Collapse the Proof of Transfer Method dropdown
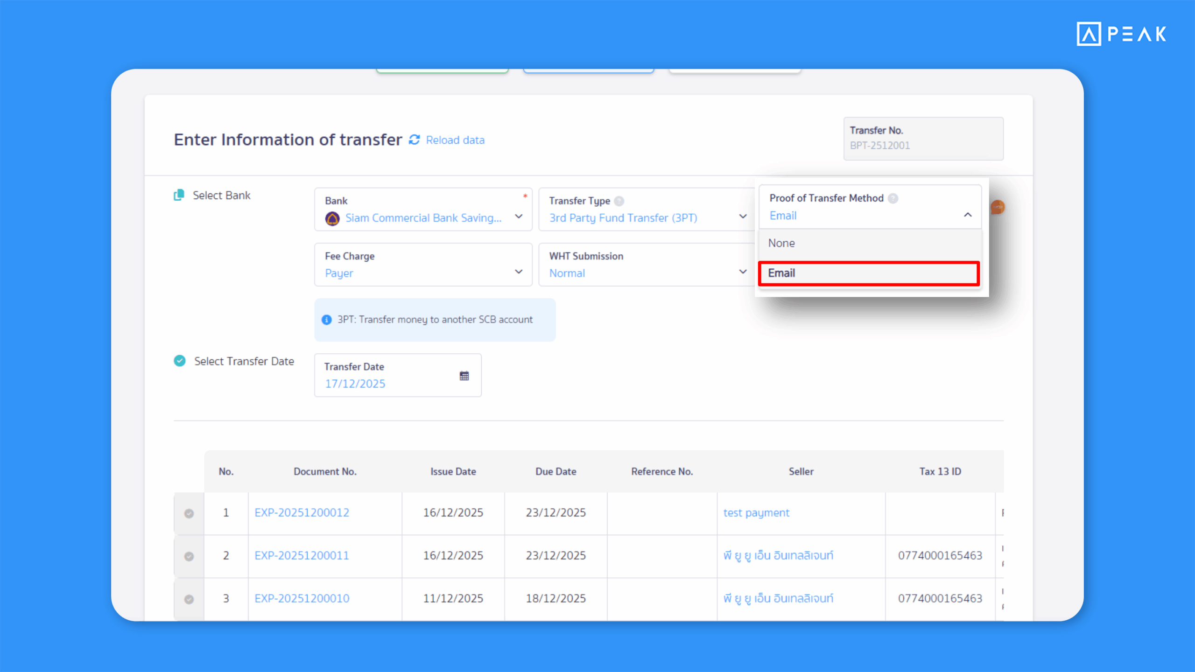The width and height of the screenshot is (1195, 672). click(x=967, y=215)
